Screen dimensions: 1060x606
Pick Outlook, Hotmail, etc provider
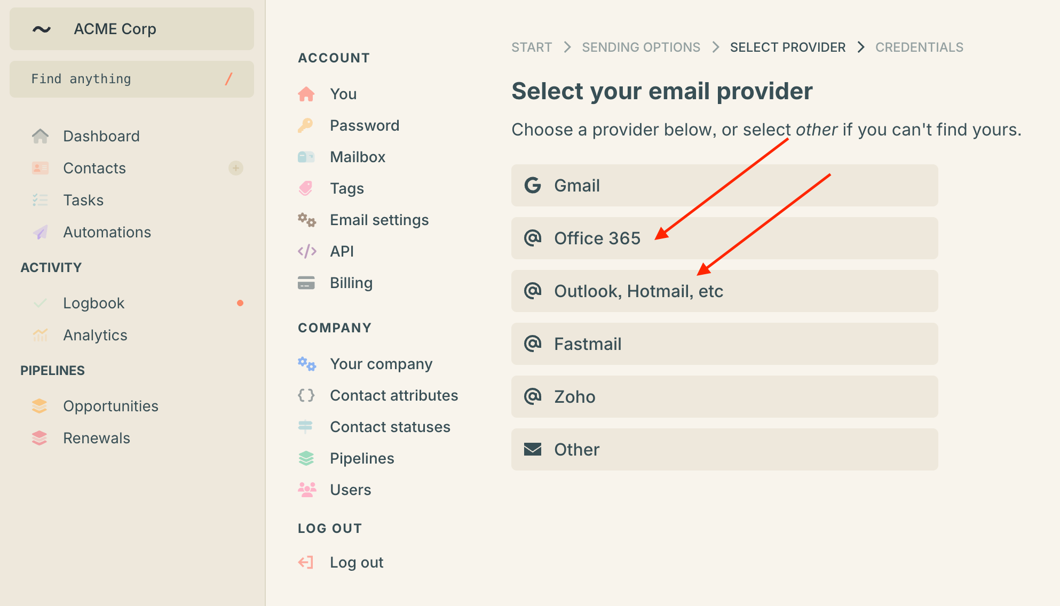[724, 291]
